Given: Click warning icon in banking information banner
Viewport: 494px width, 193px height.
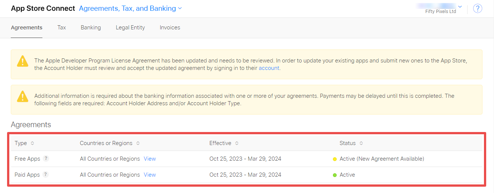Looking at the screenshot, I should [23, 97].
